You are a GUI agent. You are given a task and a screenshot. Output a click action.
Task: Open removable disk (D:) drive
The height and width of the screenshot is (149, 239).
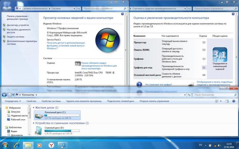pos(39,130)
